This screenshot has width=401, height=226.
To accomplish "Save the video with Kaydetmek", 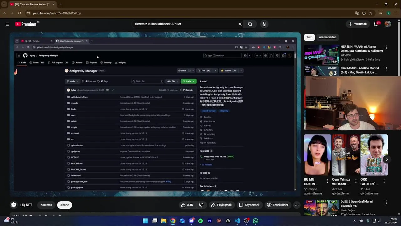I will [x=249, y=205].
